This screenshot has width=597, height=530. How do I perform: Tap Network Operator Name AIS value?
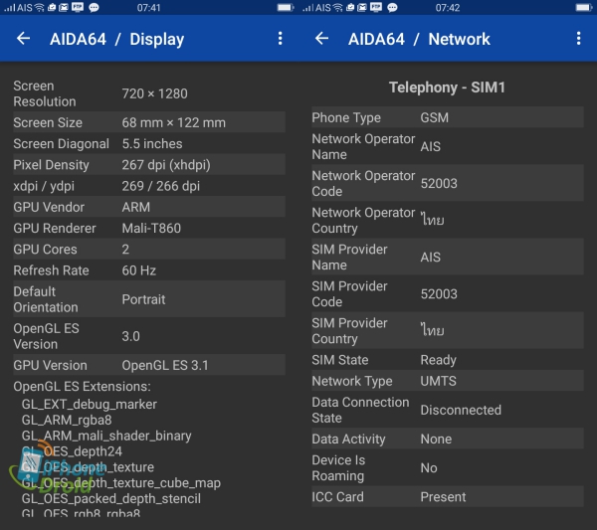[430, 146]
